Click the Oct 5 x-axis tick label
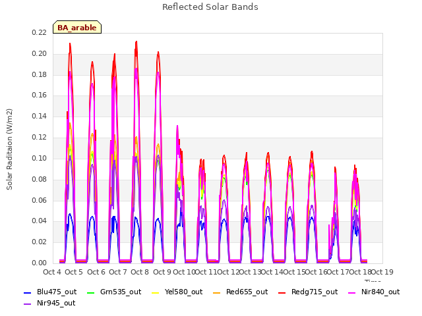This screenshot has height=316, width=422. (74, 272)
